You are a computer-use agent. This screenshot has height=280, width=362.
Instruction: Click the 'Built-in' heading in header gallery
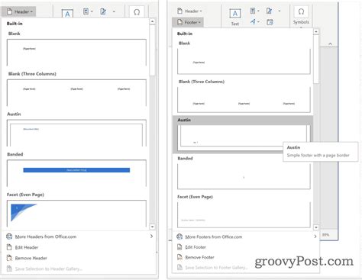15,24
